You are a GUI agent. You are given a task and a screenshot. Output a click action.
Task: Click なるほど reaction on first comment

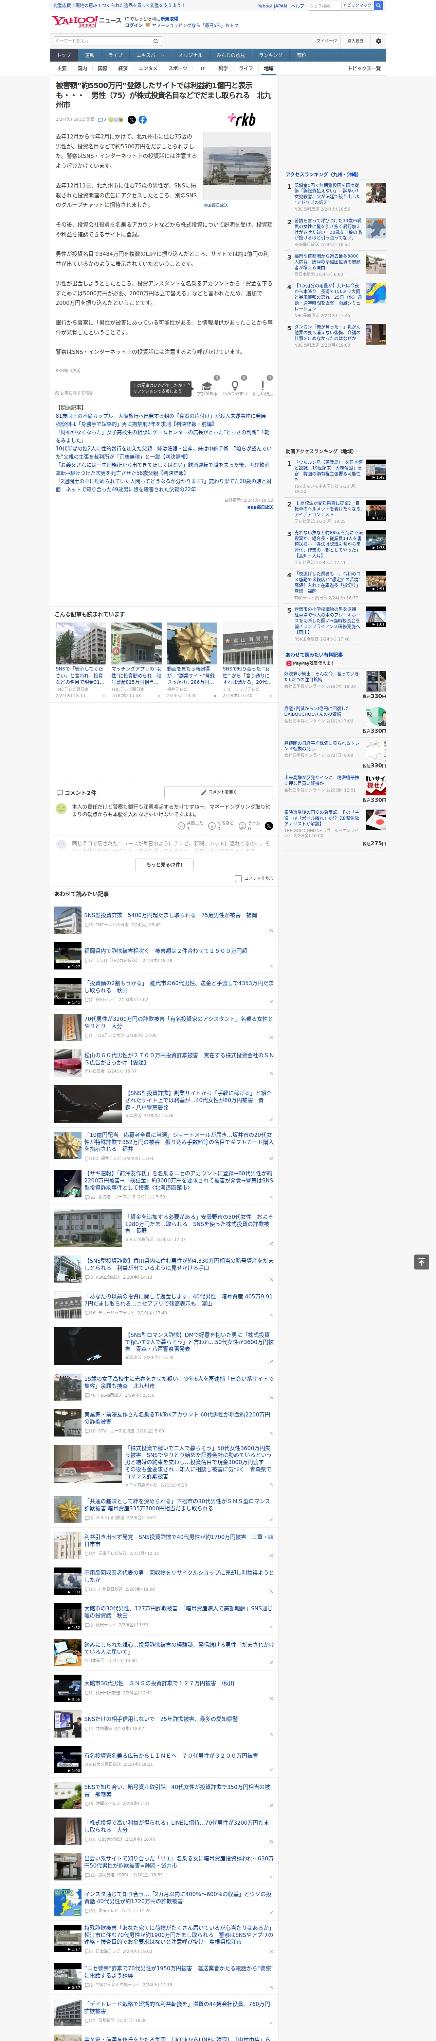[221, 826]
